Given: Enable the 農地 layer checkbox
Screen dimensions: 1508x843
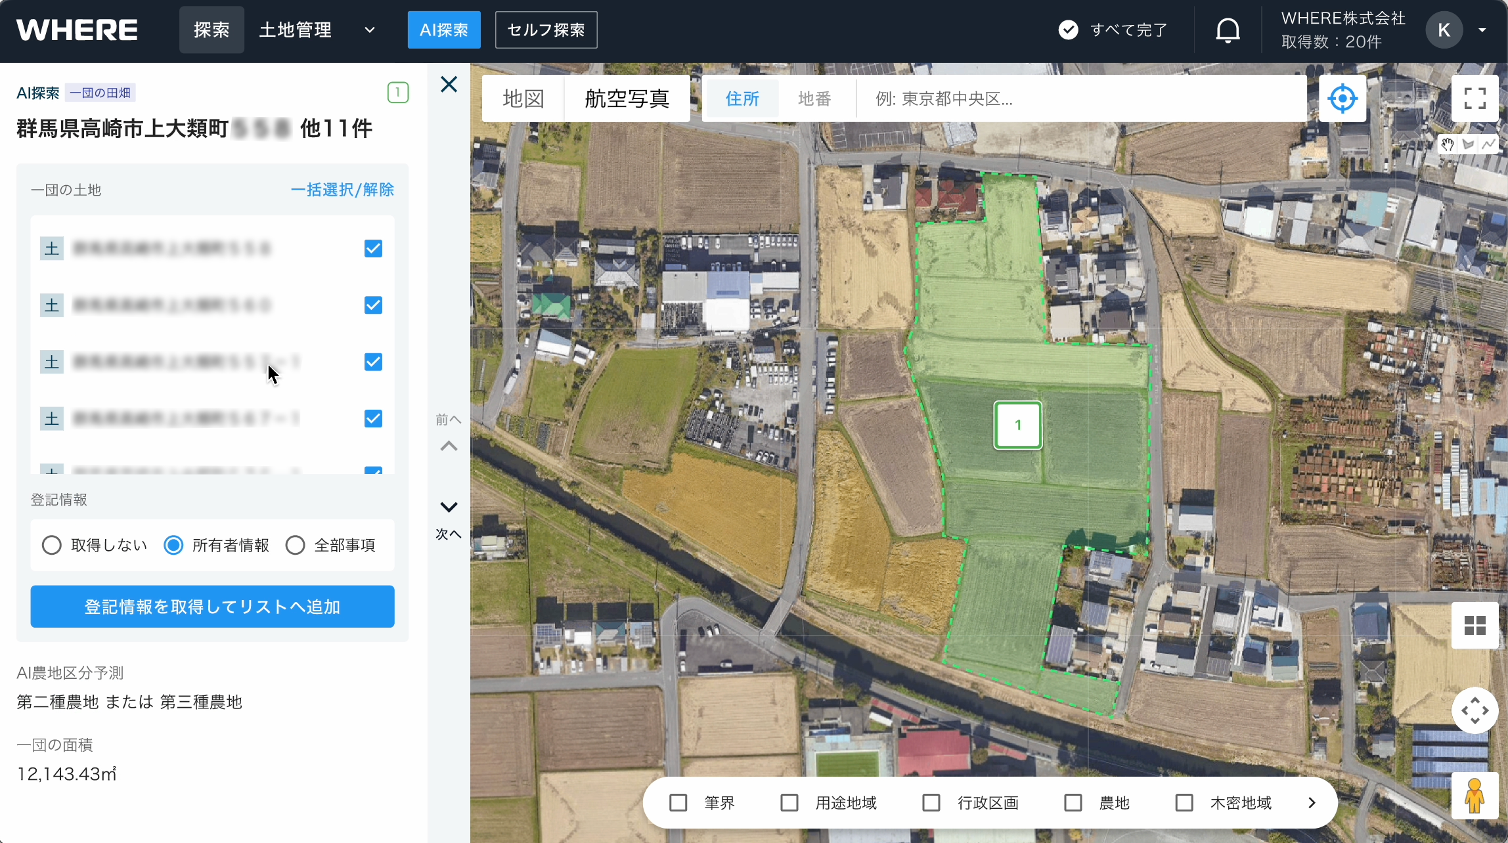Looking at the screenshot, I should coord(1073,803).
